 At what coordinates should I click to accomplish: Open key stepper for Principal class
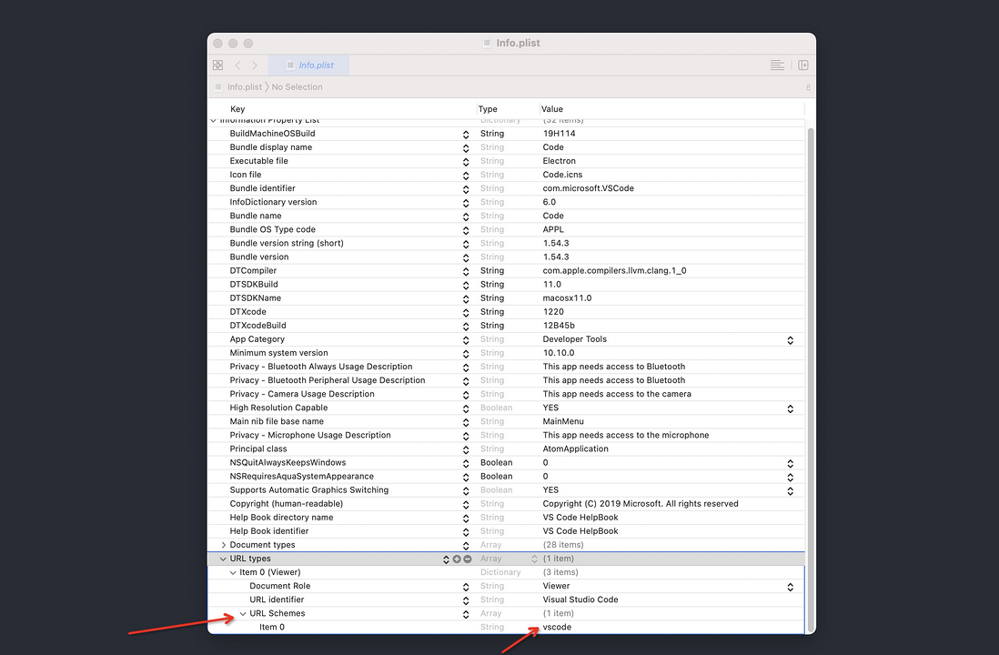pos(466,449)
